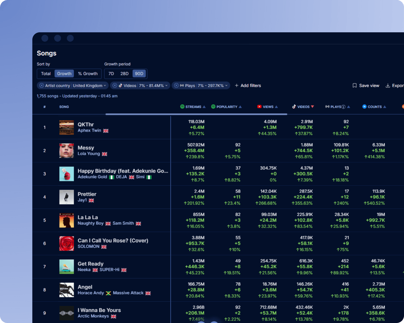This screenshot has height=323, width=404.
Task: Open song Get Ready
Action: [91, 264]
